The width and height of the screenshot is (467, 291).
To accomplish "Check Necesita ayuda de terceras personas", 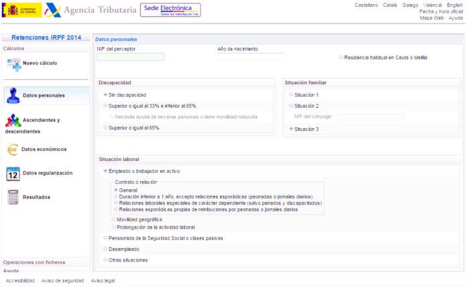I will pyautogui.click(x=112, y=117).
